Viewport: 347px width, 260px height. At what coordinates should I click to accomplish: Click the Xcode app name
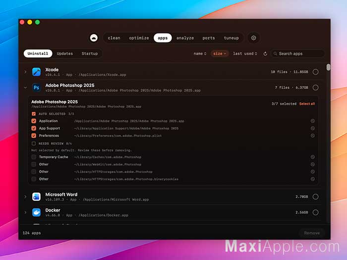[x=52, y=70]
